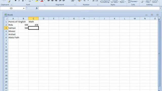Open the Font group dialog launcher
Image resolution: width=162 pixels, height=91 pixels.
pos(45,5)
